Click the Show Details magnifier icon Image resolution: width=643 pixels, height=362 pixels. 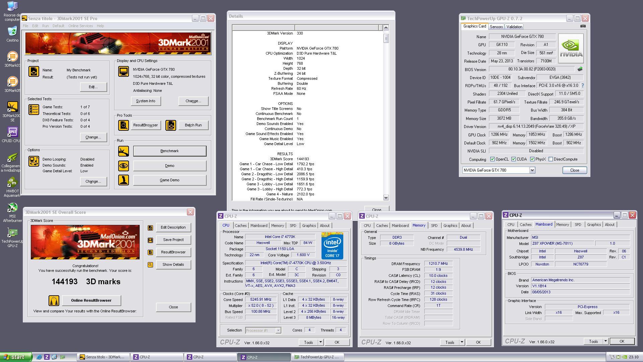coord(150,265)
